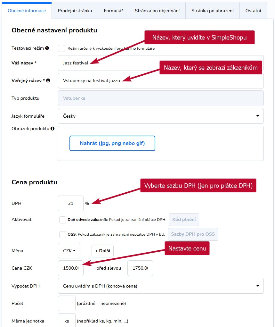Enable the Testovací režim checkbox

tap(61, 48)
